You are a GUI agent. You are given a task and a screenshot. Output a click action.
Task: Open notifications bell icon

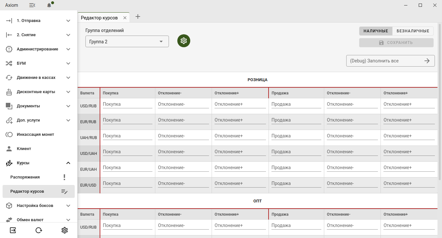coord(49,5)
